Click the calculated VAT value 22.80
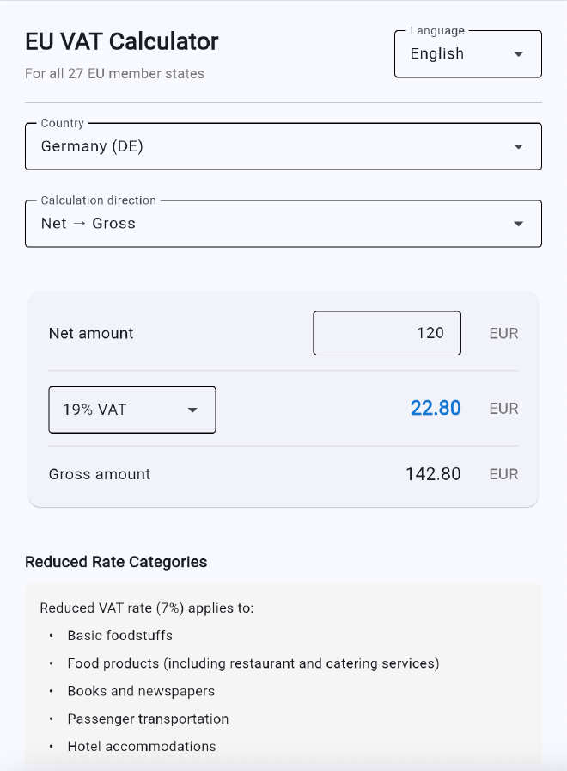The height and width of the screenshot is (771, 567). coord(436,408)
